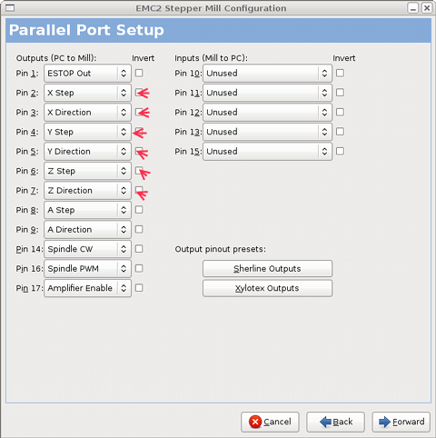Check Invert for Pin 4 Y Step
The height and width of the screenshot is (438, 436).
[x=139, y=132]
